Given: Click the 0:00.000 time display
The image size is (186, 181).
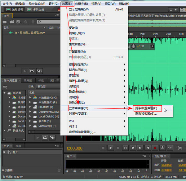Looking at the screenshot, I should [75, 148].
